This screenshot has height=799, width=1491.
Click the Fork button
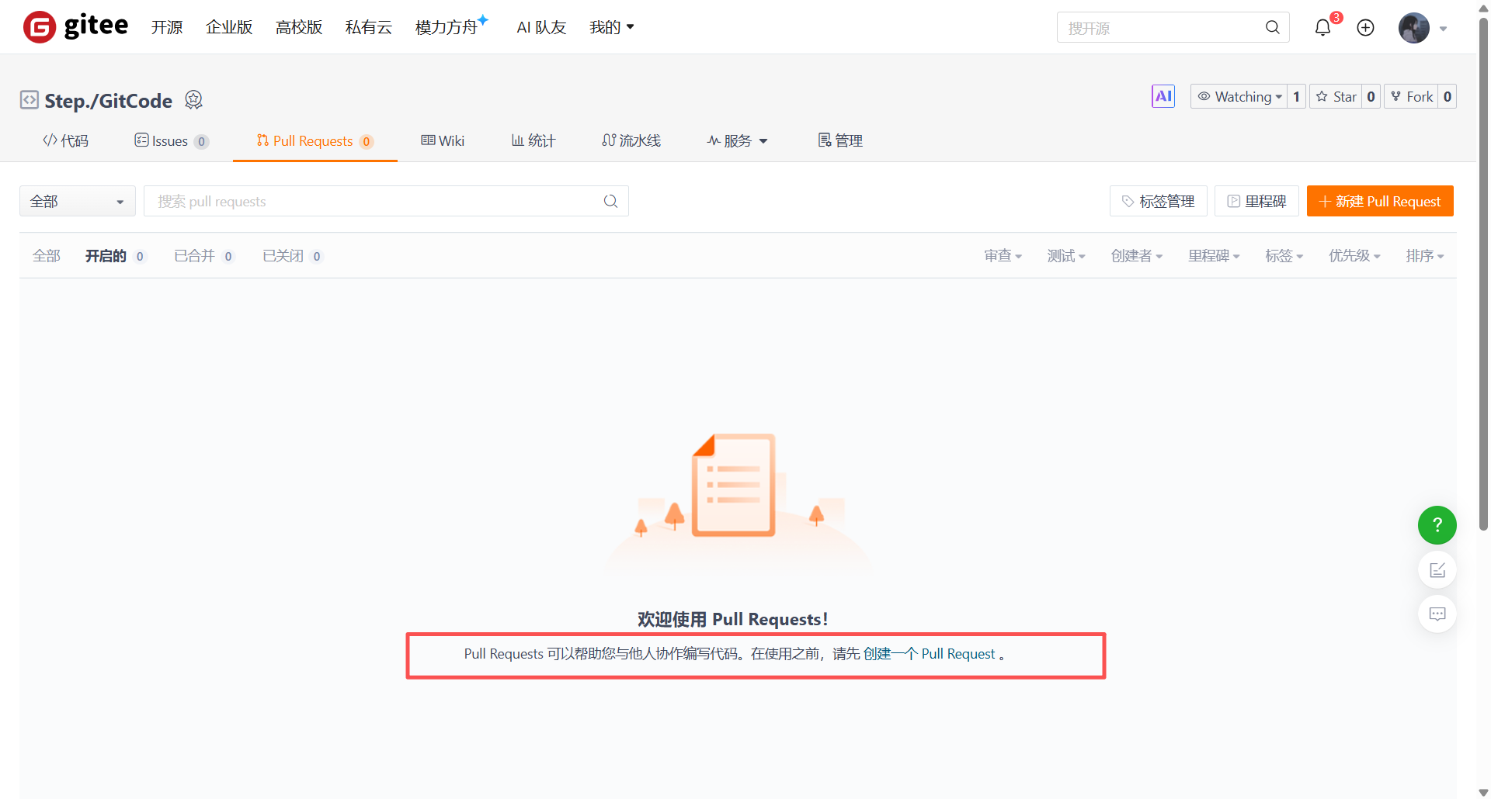(x=1411, y=96)
